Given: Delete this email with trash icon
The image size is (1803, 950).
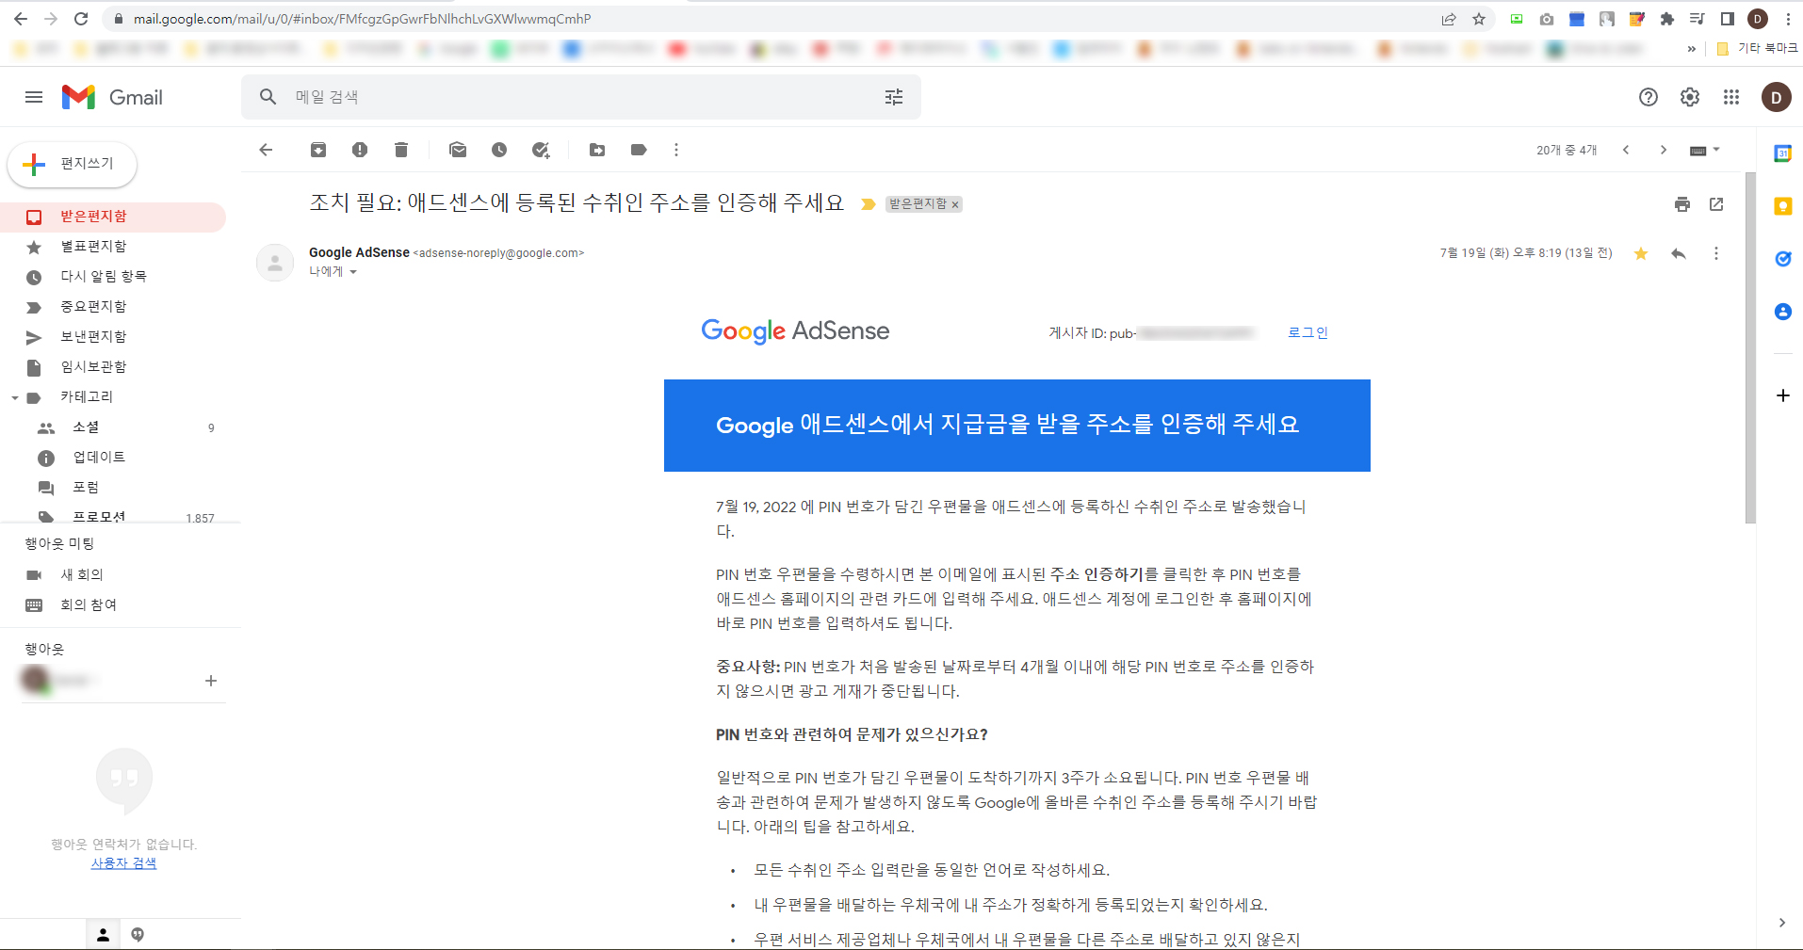Looking at the screenshot, I should coord(401,150).
